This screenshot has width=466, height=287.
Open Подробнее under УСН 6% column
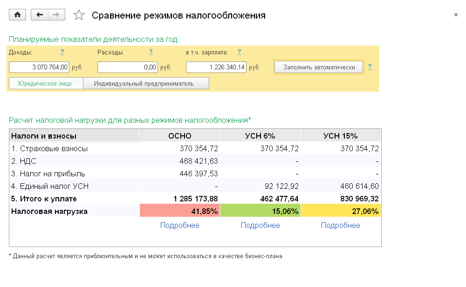click(260, 225)
